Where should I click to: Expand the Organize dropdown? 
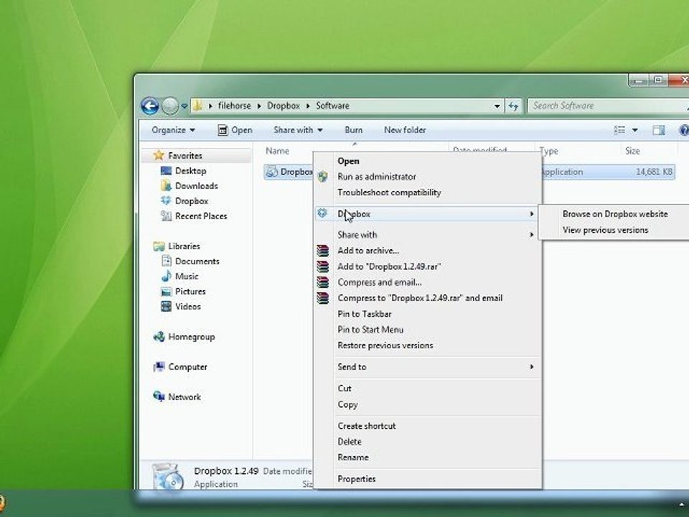click(173, 130)
